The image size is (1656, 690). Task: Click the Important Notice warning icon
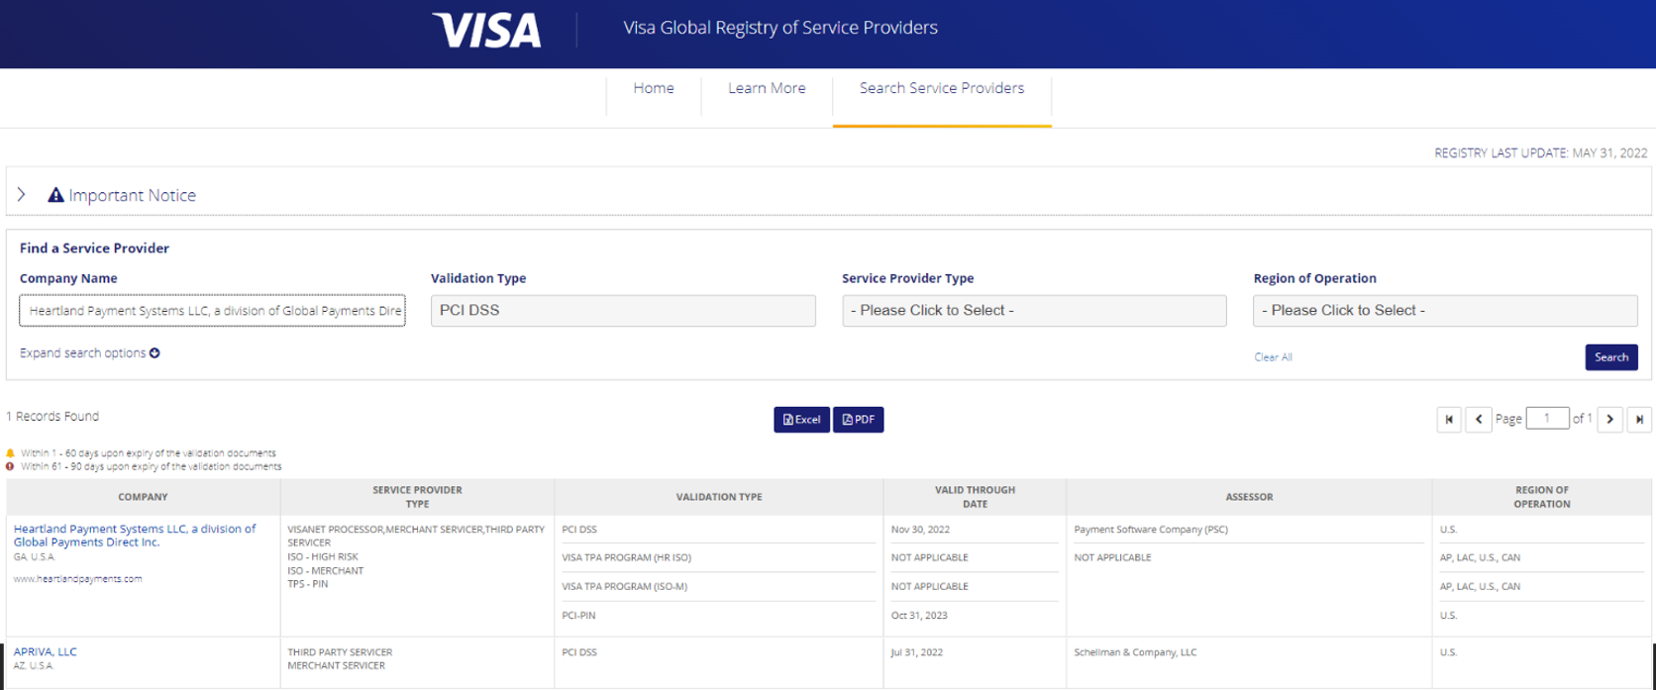pos(55,195)
